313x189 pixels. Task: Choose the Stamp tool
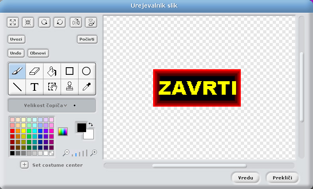click(69, 87)
